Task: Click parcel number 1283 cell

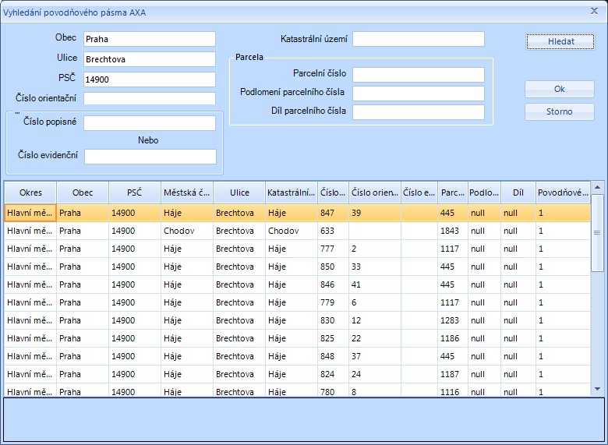Action: (x=453, y=320)
